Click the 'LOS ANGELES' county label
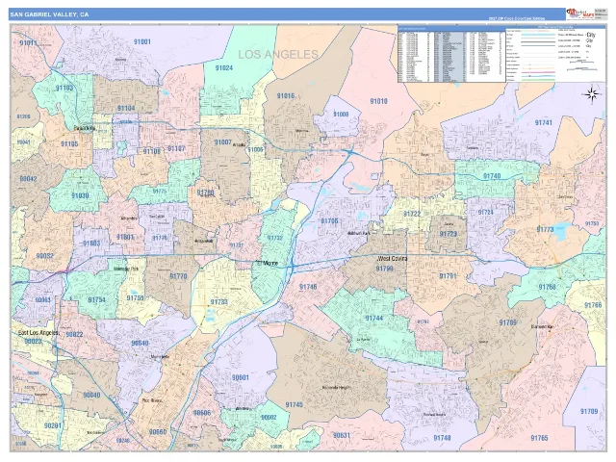616x462 pixels. point(278,55)
